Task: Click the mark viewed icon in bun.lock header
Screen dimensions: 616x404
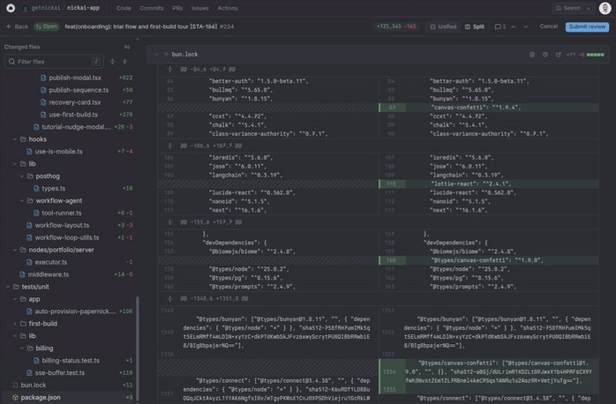Action: pos(545,55)
